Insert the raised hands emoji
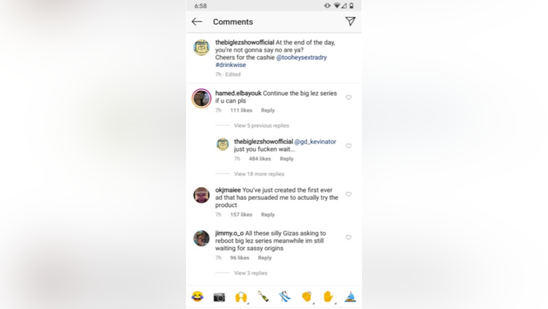 [x=241, y=297]
